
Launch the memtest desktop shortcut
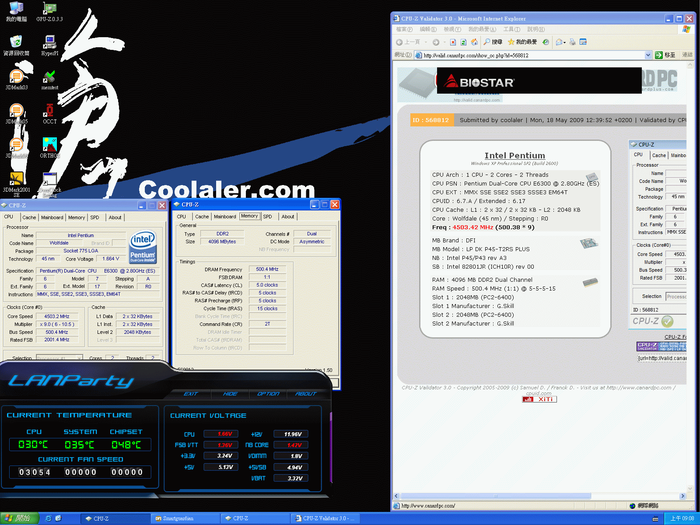49,80
